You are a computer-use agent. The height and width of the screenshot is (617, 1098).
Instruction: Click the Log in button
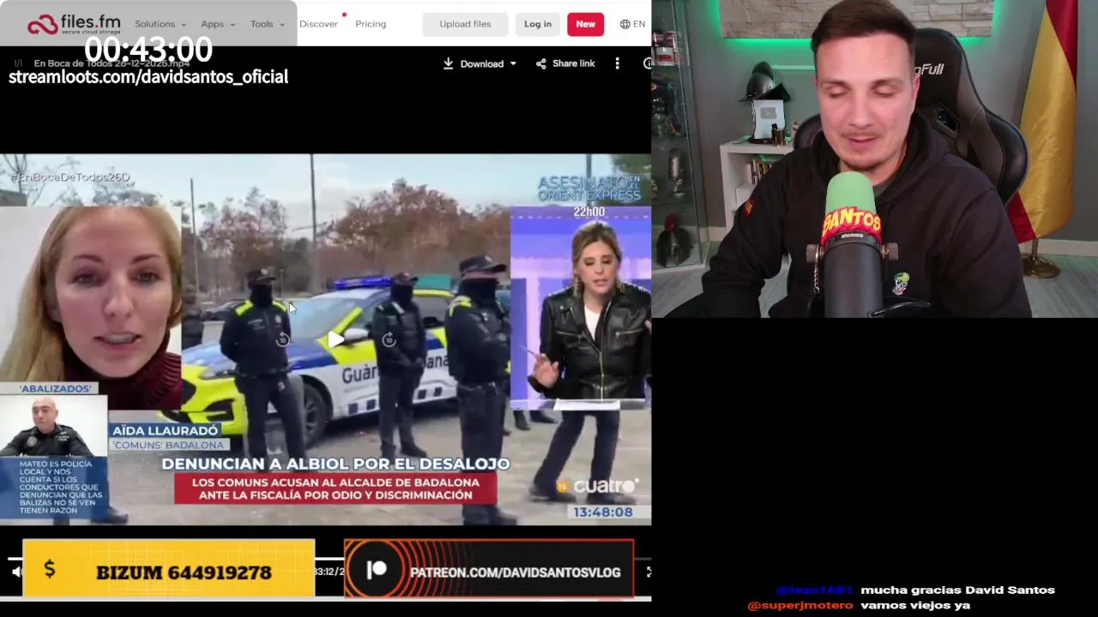(x=538, y=24)
